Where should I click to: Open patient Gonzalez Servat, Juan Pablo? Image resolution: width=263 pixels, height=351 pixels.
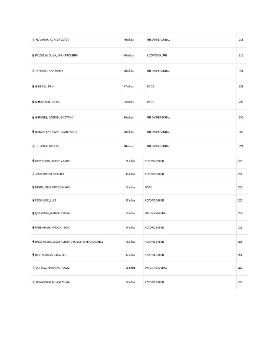(x=56, y=132)
